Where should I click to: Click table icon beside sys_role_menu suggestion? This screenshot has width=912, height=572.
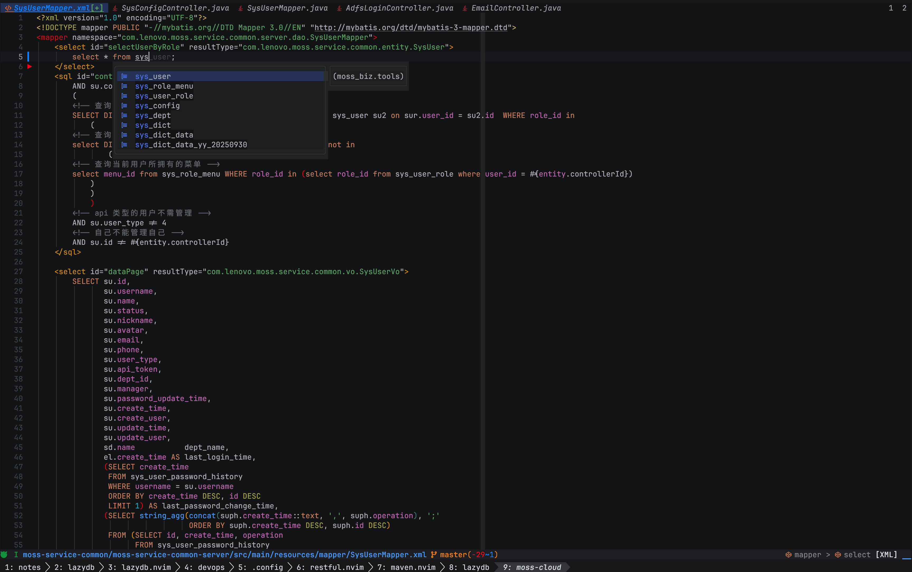point(124,86)
